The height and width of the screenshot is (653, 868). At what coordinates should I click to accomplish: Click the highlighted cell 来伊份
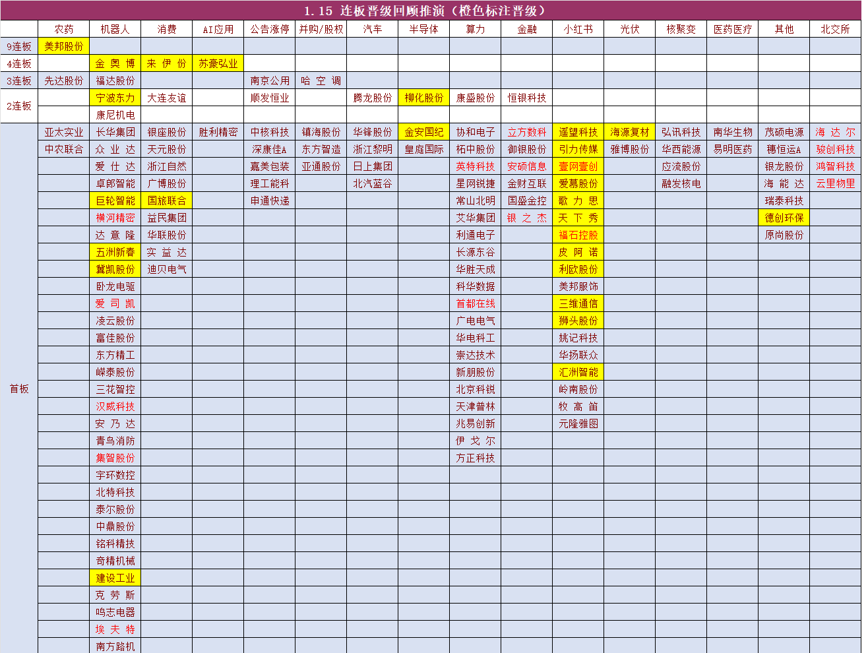167,63
